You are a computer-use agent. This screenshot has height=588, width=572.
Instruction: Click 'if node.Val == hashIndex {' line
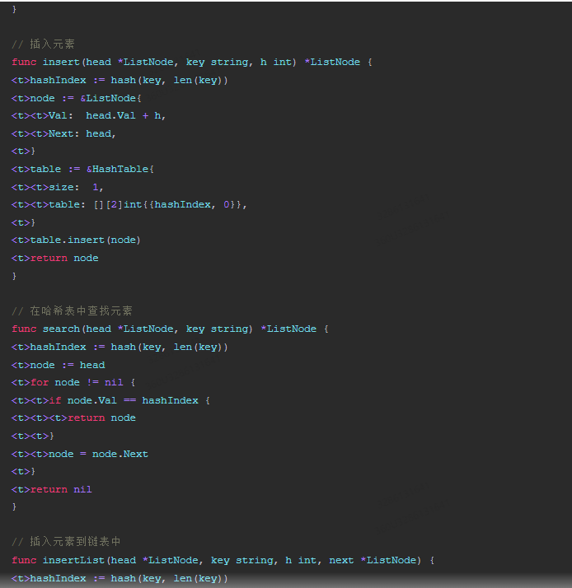(x=110, y=400)
